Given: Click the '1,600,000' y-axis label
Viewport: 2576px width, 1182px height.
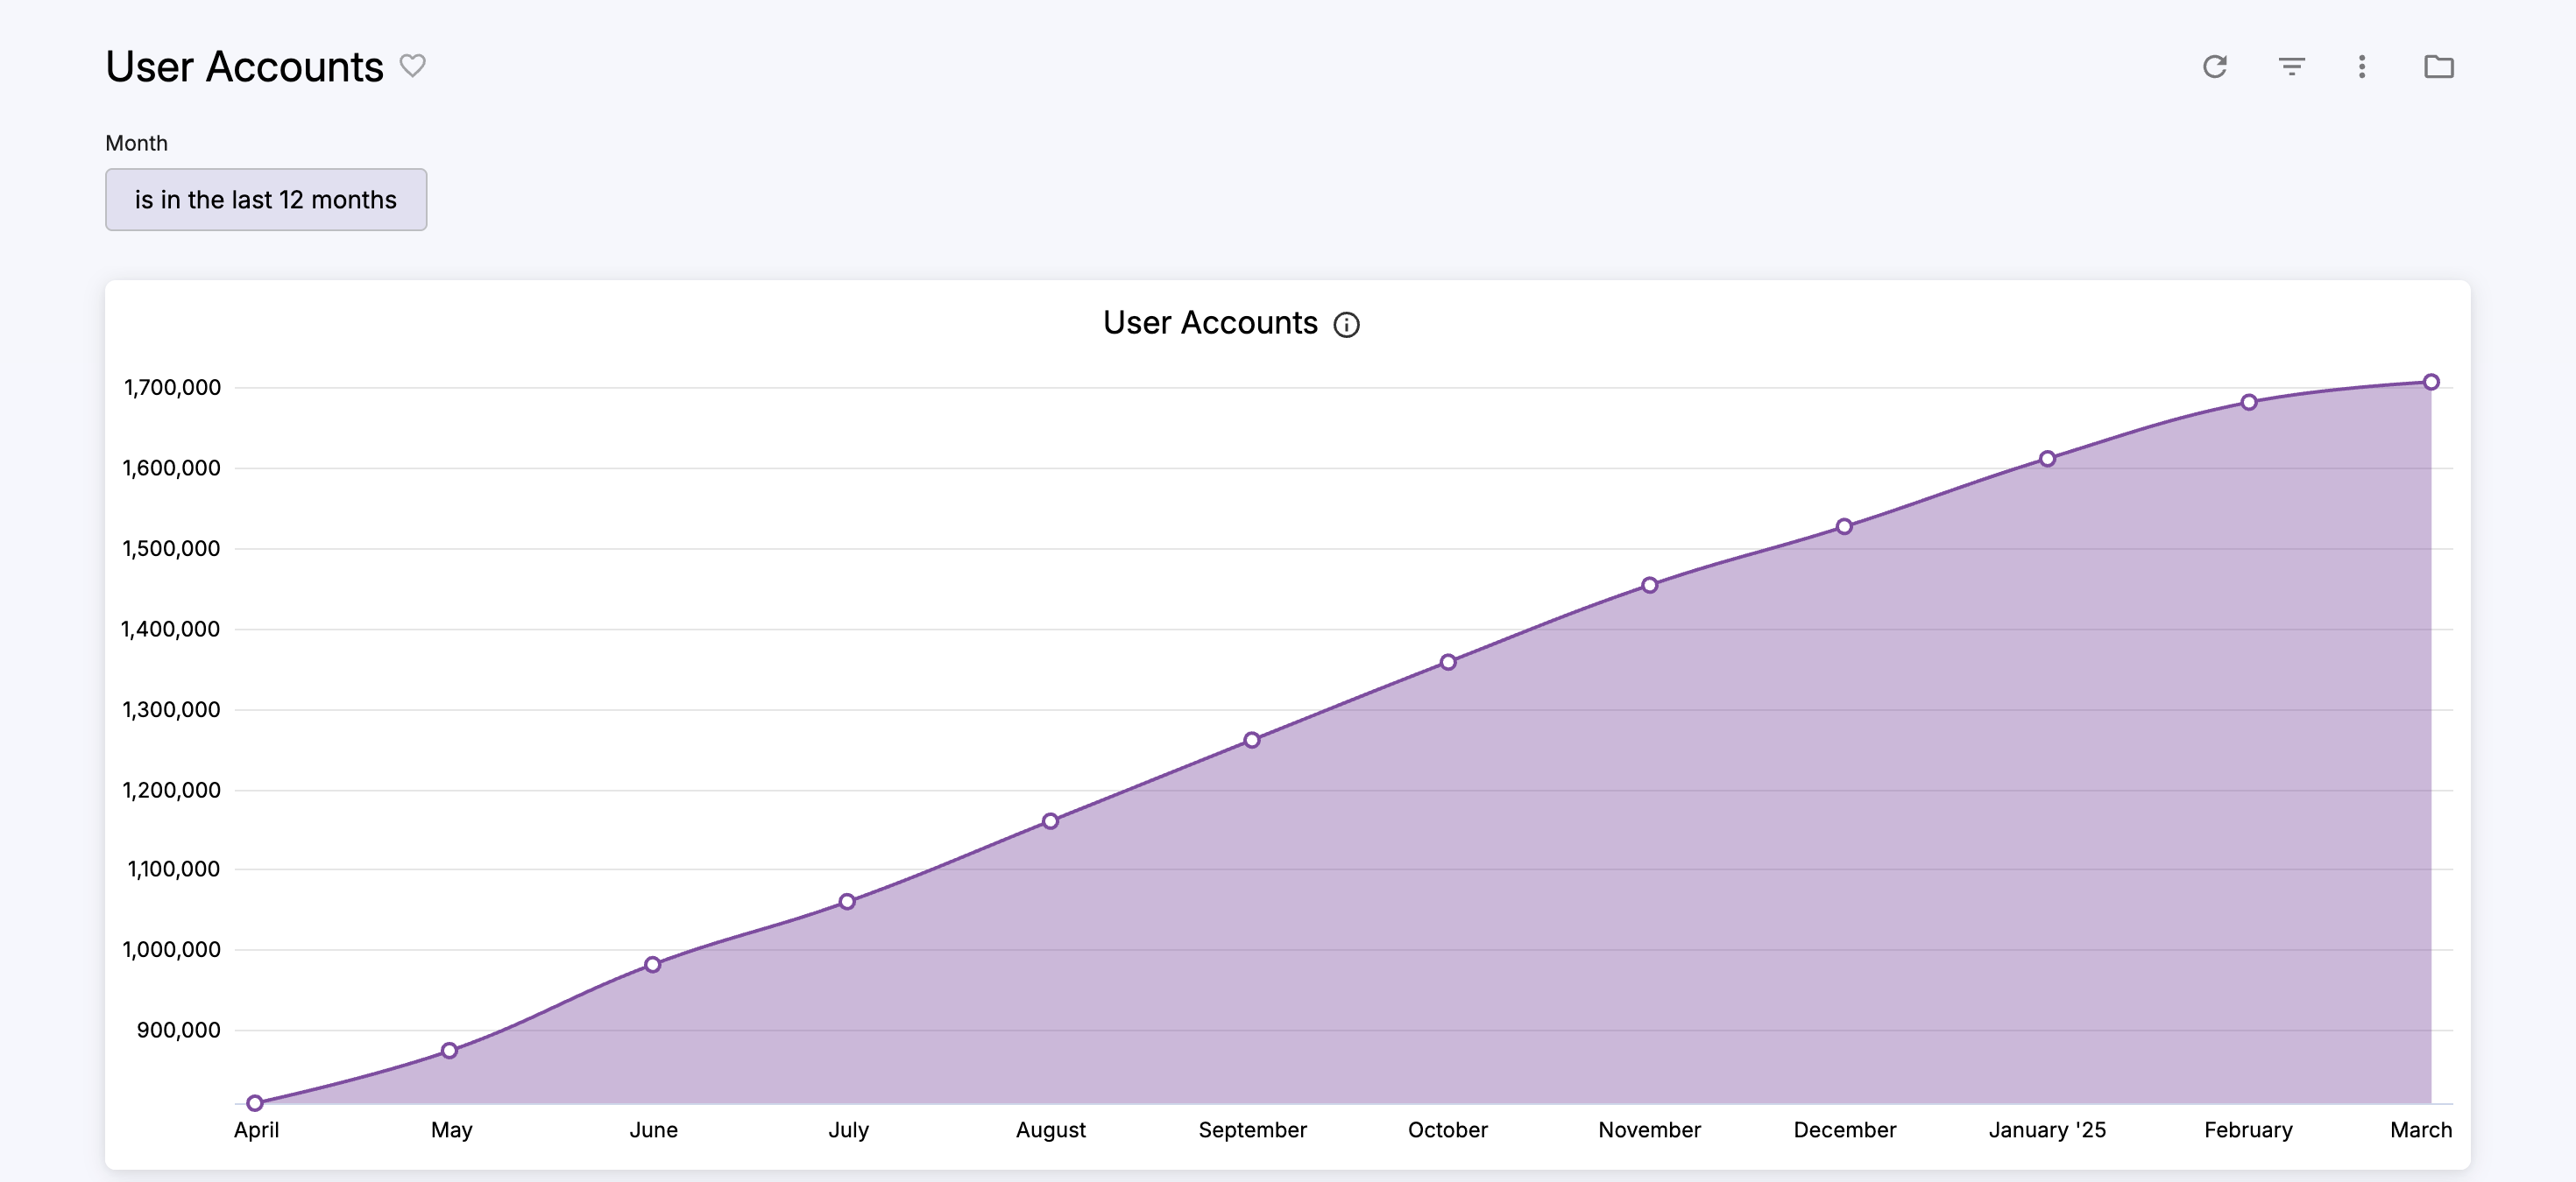Looking at the screenshot, I should click(x=172, y=468).
